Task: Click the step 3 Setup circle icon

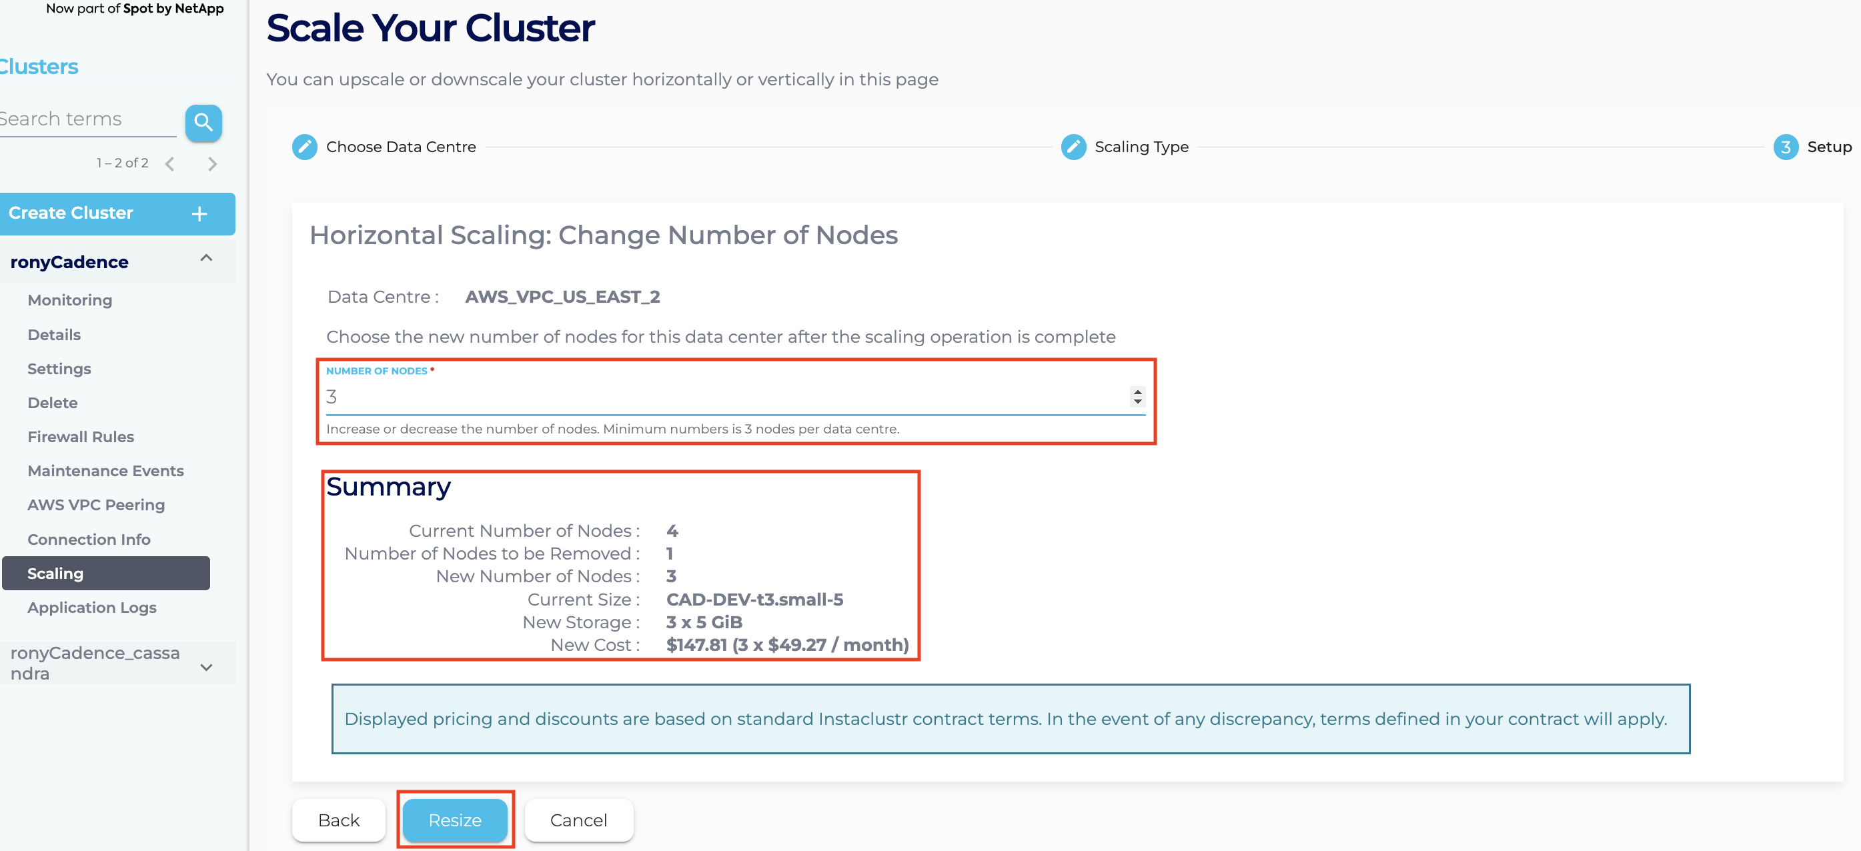Action: (1785, 147)
